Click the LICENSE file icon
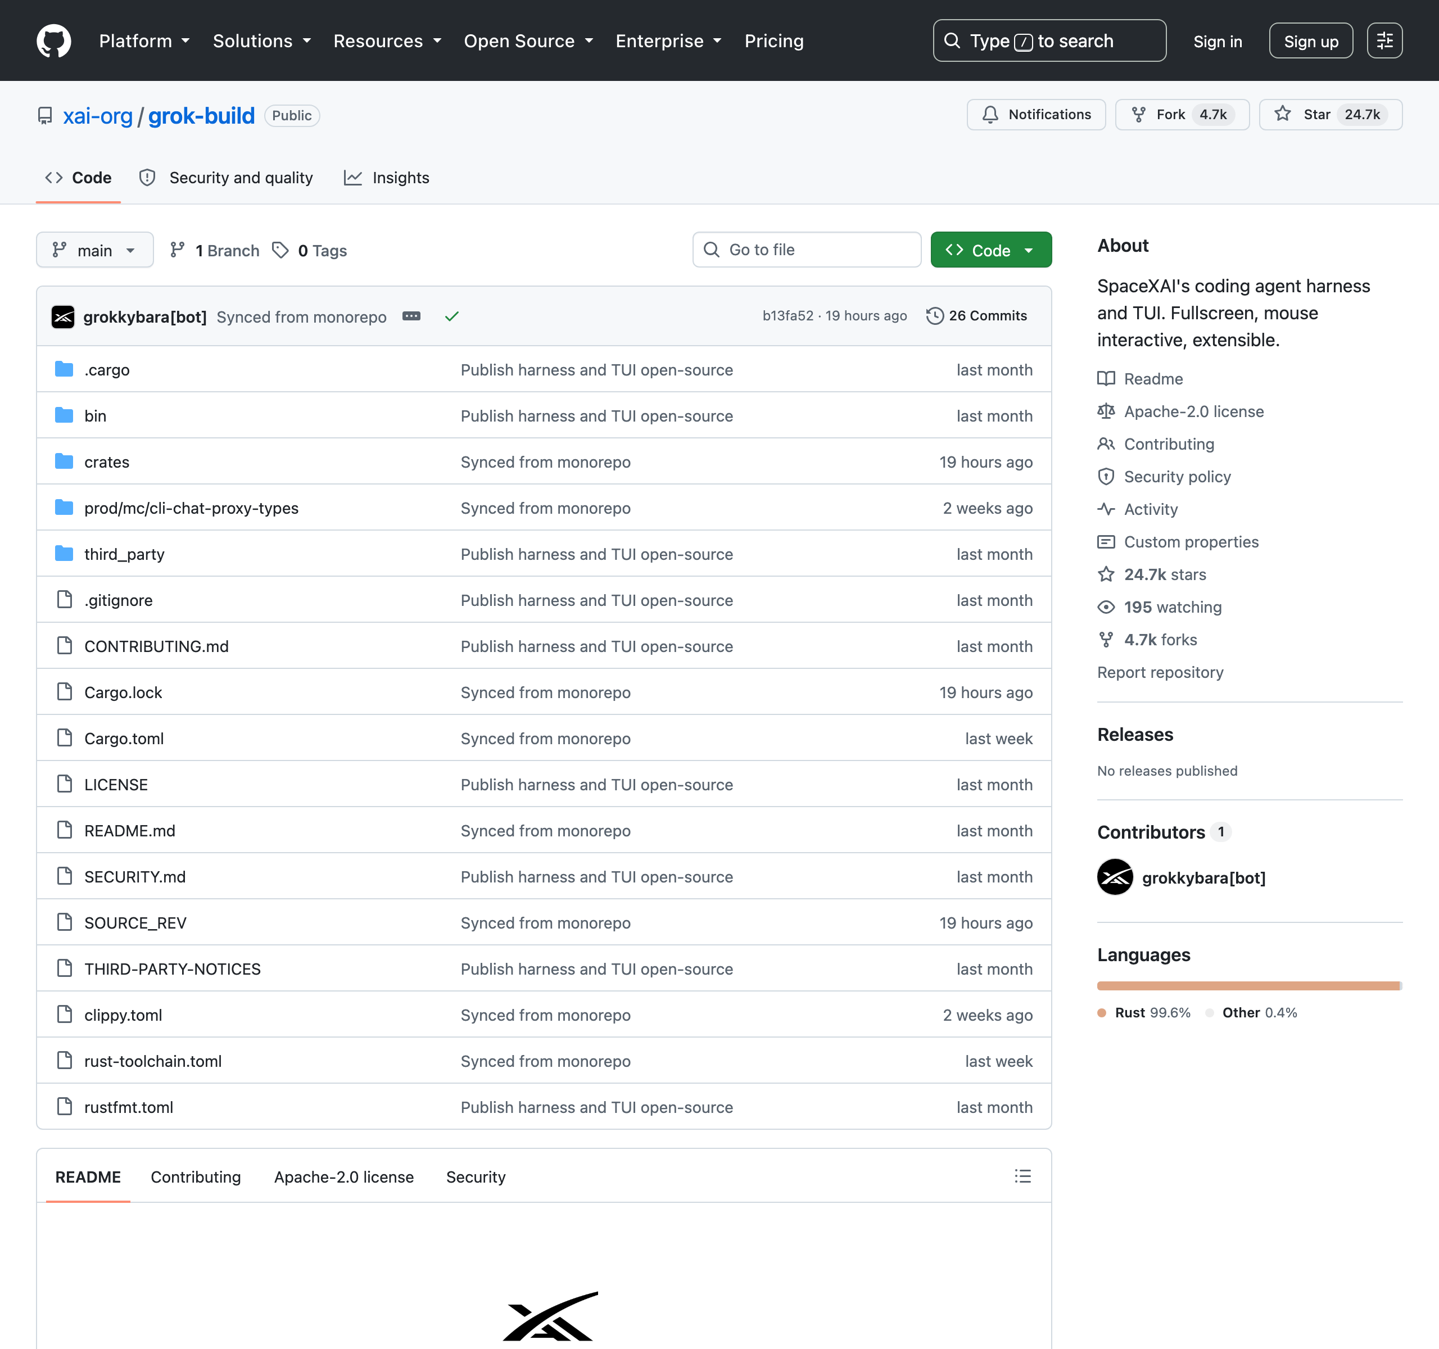1439x1349 pixels. [x=65, y=784]
